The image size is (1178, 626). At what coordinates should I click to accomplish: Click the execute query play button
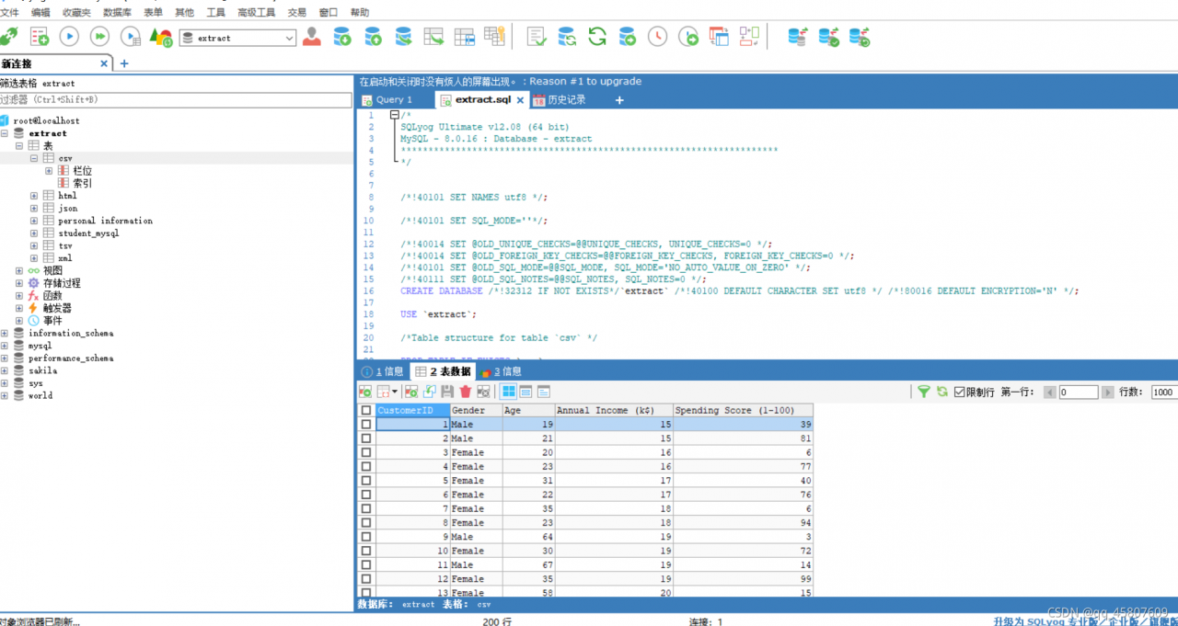[69, 37]
